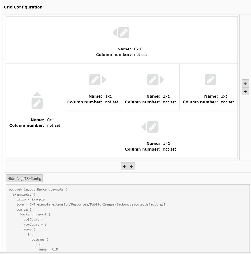Add a column with the right arrow
Image resolution: width=251 pixels, height=254 pixels.
coord(245,84)
